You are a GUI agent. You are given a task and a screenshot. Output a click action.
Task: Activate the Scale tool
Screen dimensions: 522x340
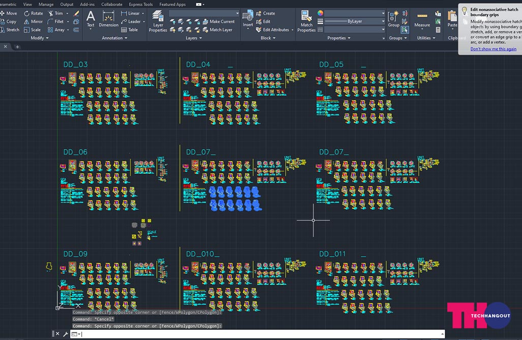pyautogui.click(x=32, y=29)
